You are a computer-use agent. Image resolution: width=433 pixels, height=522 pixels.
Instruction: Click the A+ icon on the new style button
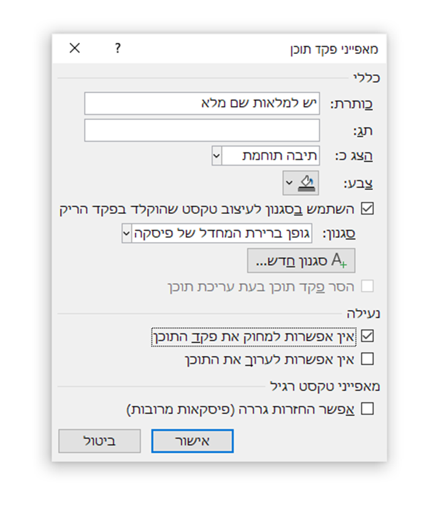(339, 260)
